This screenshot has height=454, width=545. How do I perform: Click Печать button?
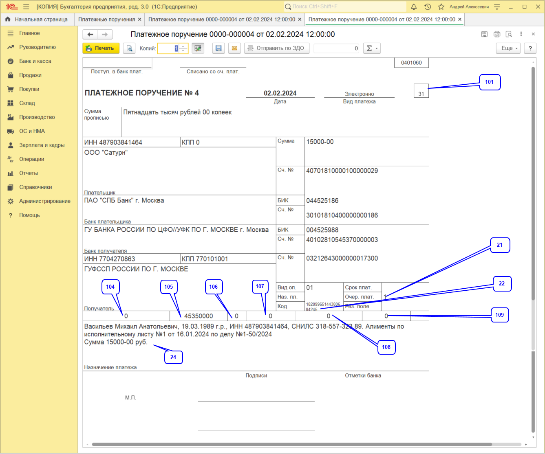point(101,48)
